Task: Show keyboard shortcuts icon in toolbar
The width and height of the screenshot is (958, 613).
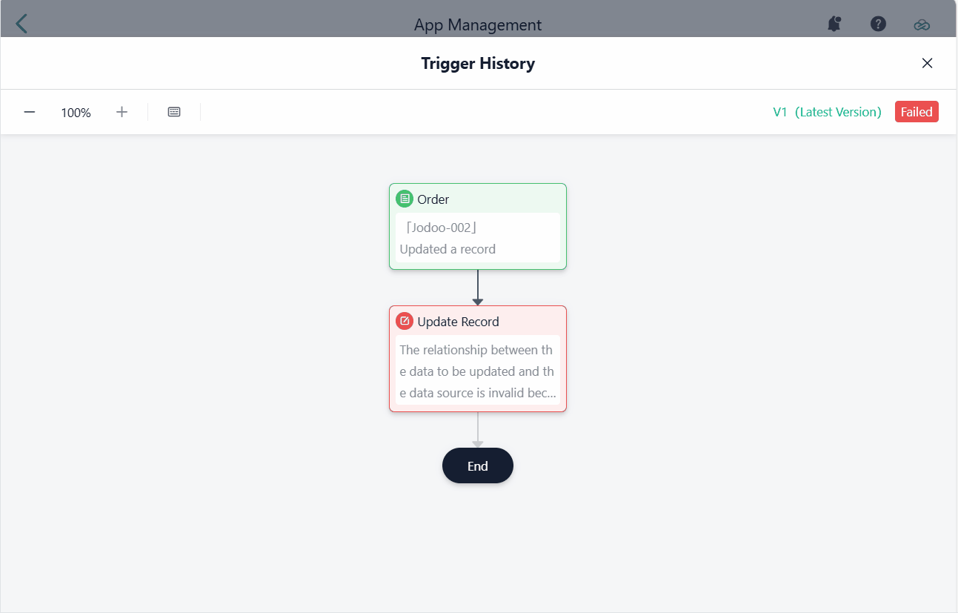Action: click(174, 112)
